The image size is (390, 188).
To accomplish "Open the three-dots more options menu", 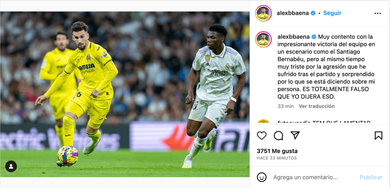I will coord(378,13).
